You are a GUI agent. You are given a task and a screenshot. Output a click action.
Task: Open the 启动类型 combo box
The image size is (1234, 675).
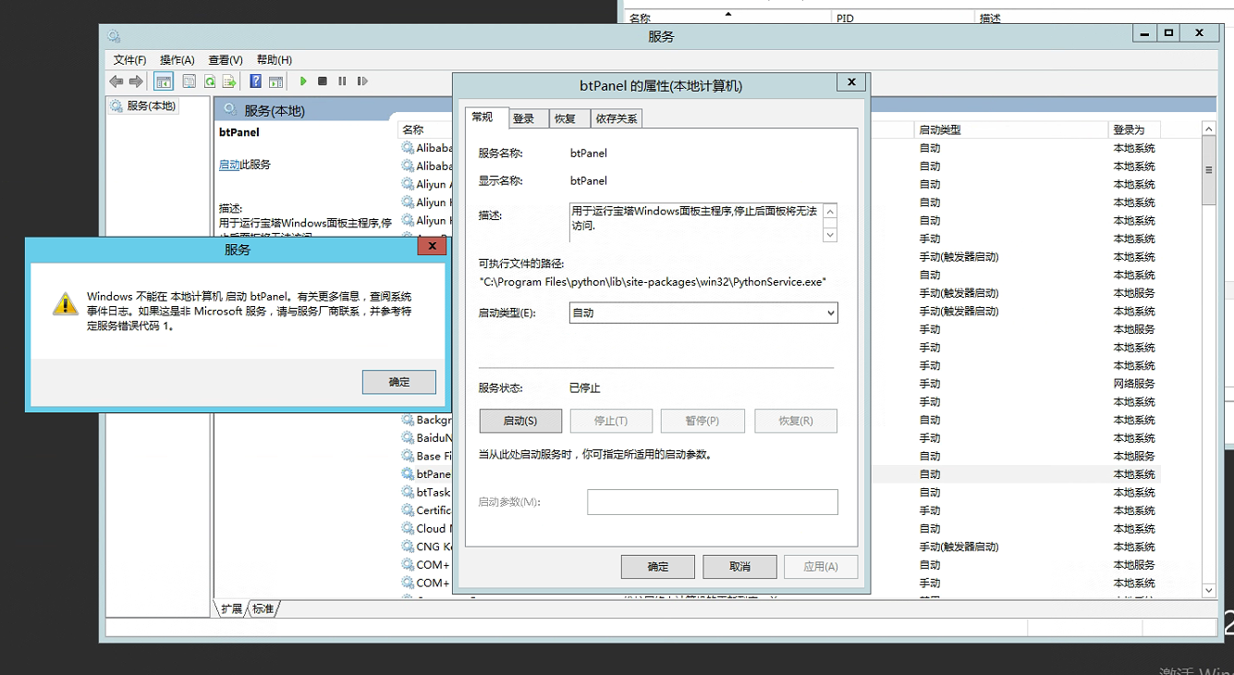coord(703,313)
